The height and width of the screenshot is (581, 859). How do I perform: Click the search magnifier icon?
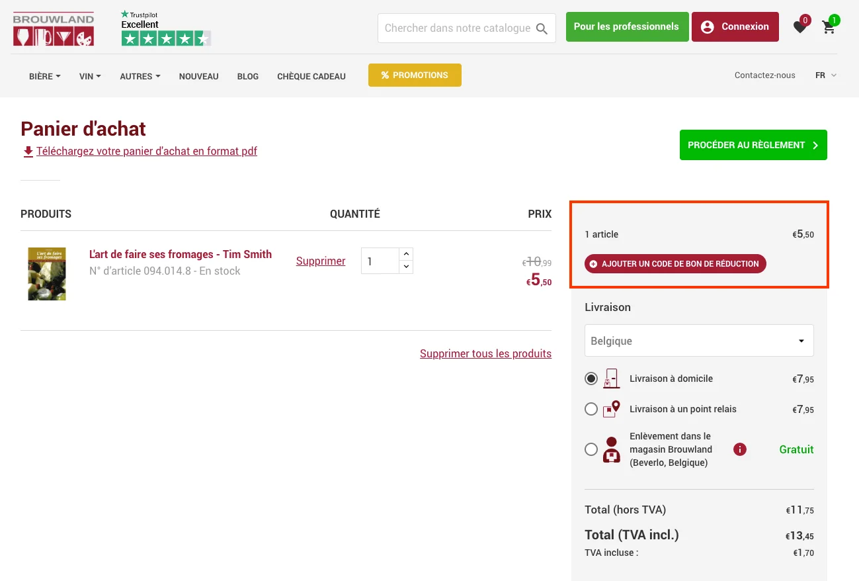[542, 28]
